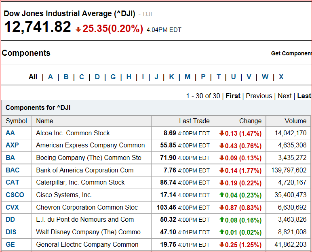Select Caterpillar, Inc. Common Stock name
The height and width of the screenshot is (252, 312).
pos(80,182)
